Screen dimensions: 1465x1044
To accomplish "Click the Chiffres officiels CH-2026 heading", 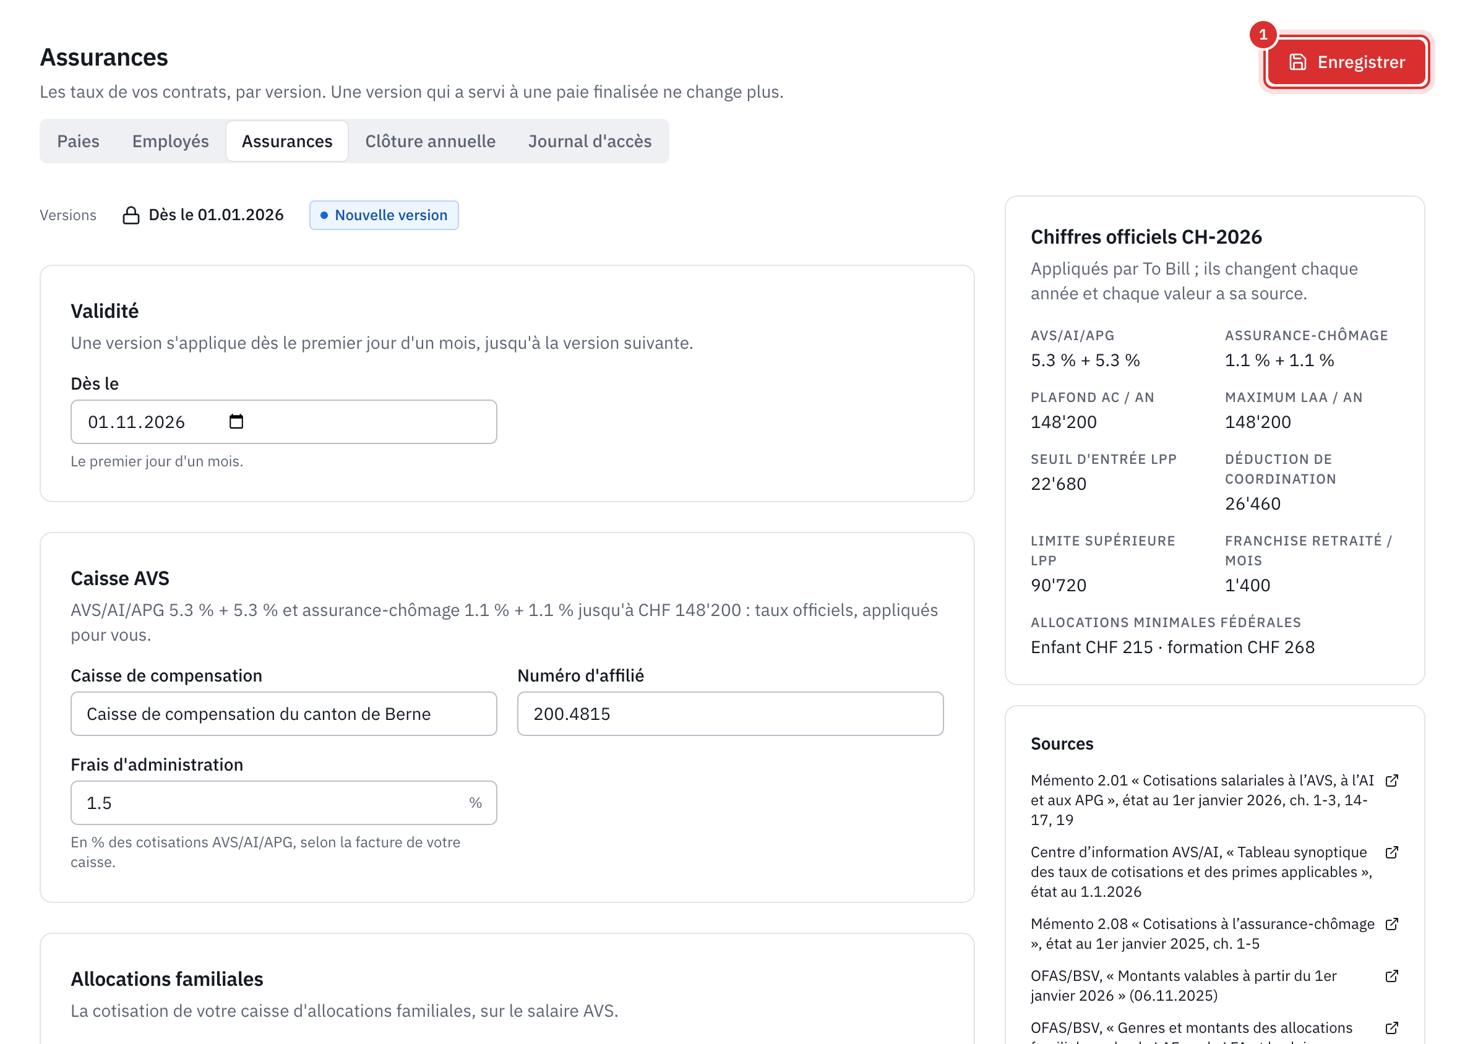I will (1146, 237).
